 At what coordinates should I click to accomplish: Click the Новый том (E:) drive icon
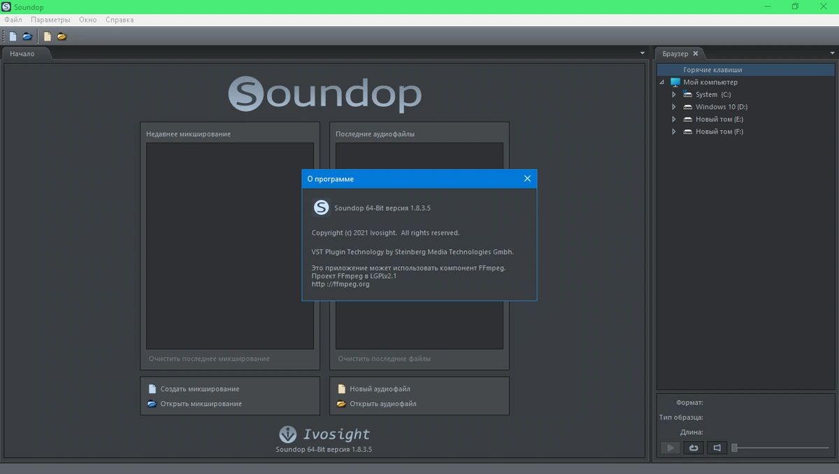click(688, 120)
